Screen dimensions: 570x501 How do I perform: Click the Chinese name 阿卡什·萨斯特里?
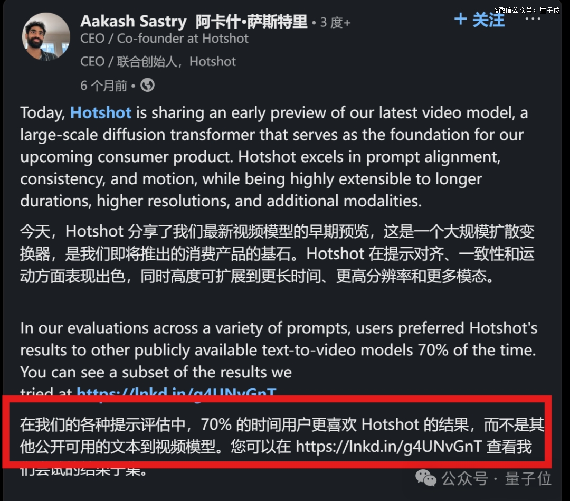click(252, 22)
